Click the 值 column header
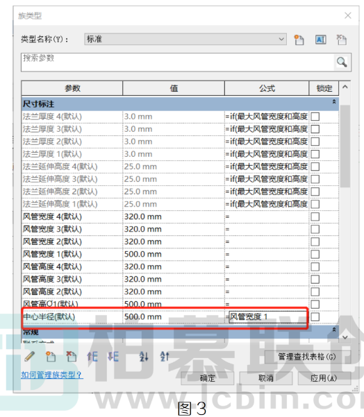The width and height of the screenshot is (364, 417). click(x=174, y=88)
